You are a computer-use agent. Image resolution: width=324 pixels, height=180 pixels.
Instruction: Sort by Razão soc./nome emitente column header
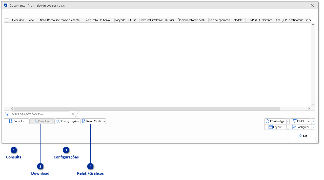[65, 20]
